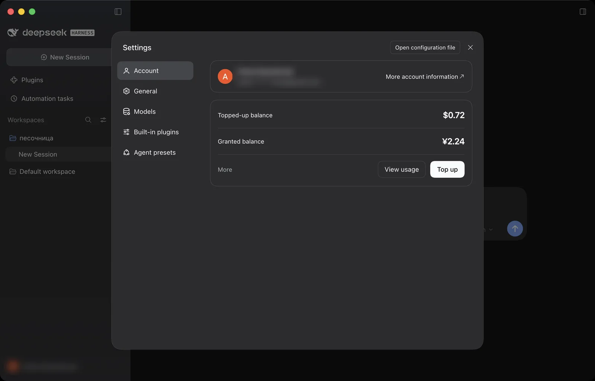Click the DeepSeek whale logo
The width and height of the screenshot is (595, 381).
[13, 33]
